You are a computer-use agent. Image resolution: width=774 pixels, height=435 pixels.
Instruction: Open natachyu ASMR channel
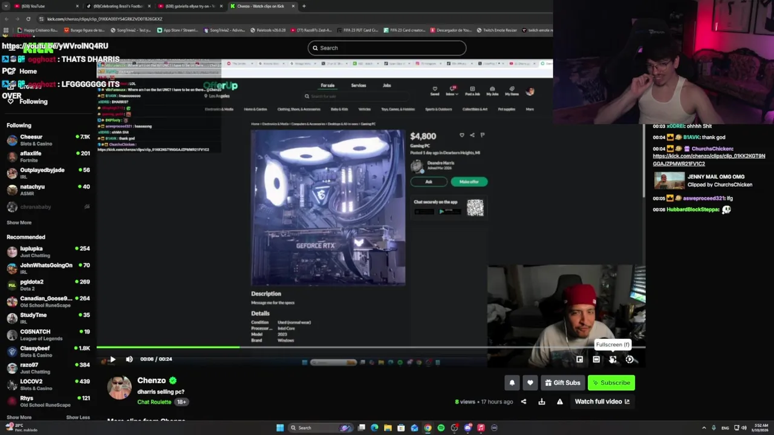(48, 190)
